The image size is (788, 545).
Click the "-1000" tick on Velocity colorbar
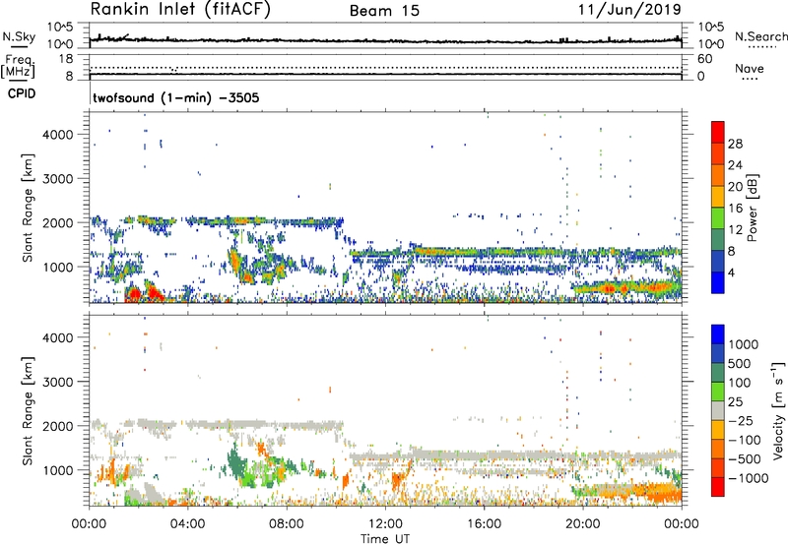click(x=748, y=478)
